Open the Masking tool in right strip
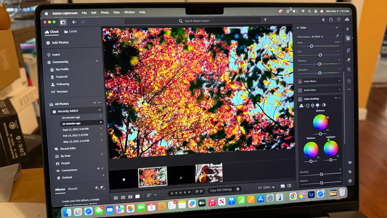 coord(349,69)
